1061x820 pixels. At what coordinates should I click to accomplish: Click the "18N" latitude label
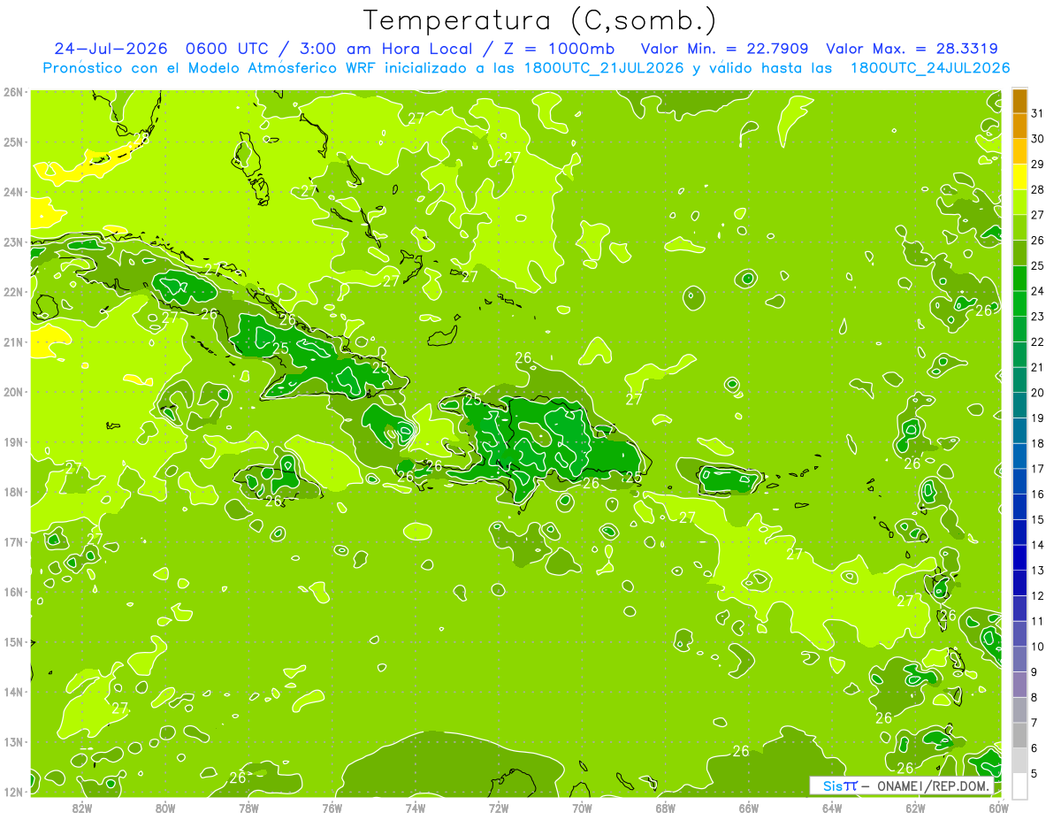tap(12, 492)
